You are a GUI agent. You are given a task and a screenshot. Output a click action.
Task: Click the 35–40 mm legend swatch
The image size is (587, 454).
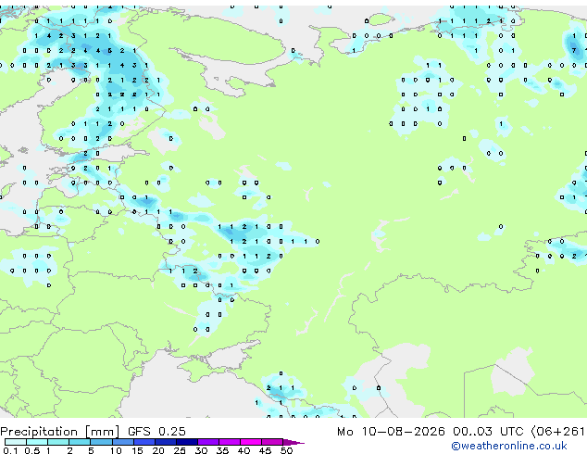point(229,442)
